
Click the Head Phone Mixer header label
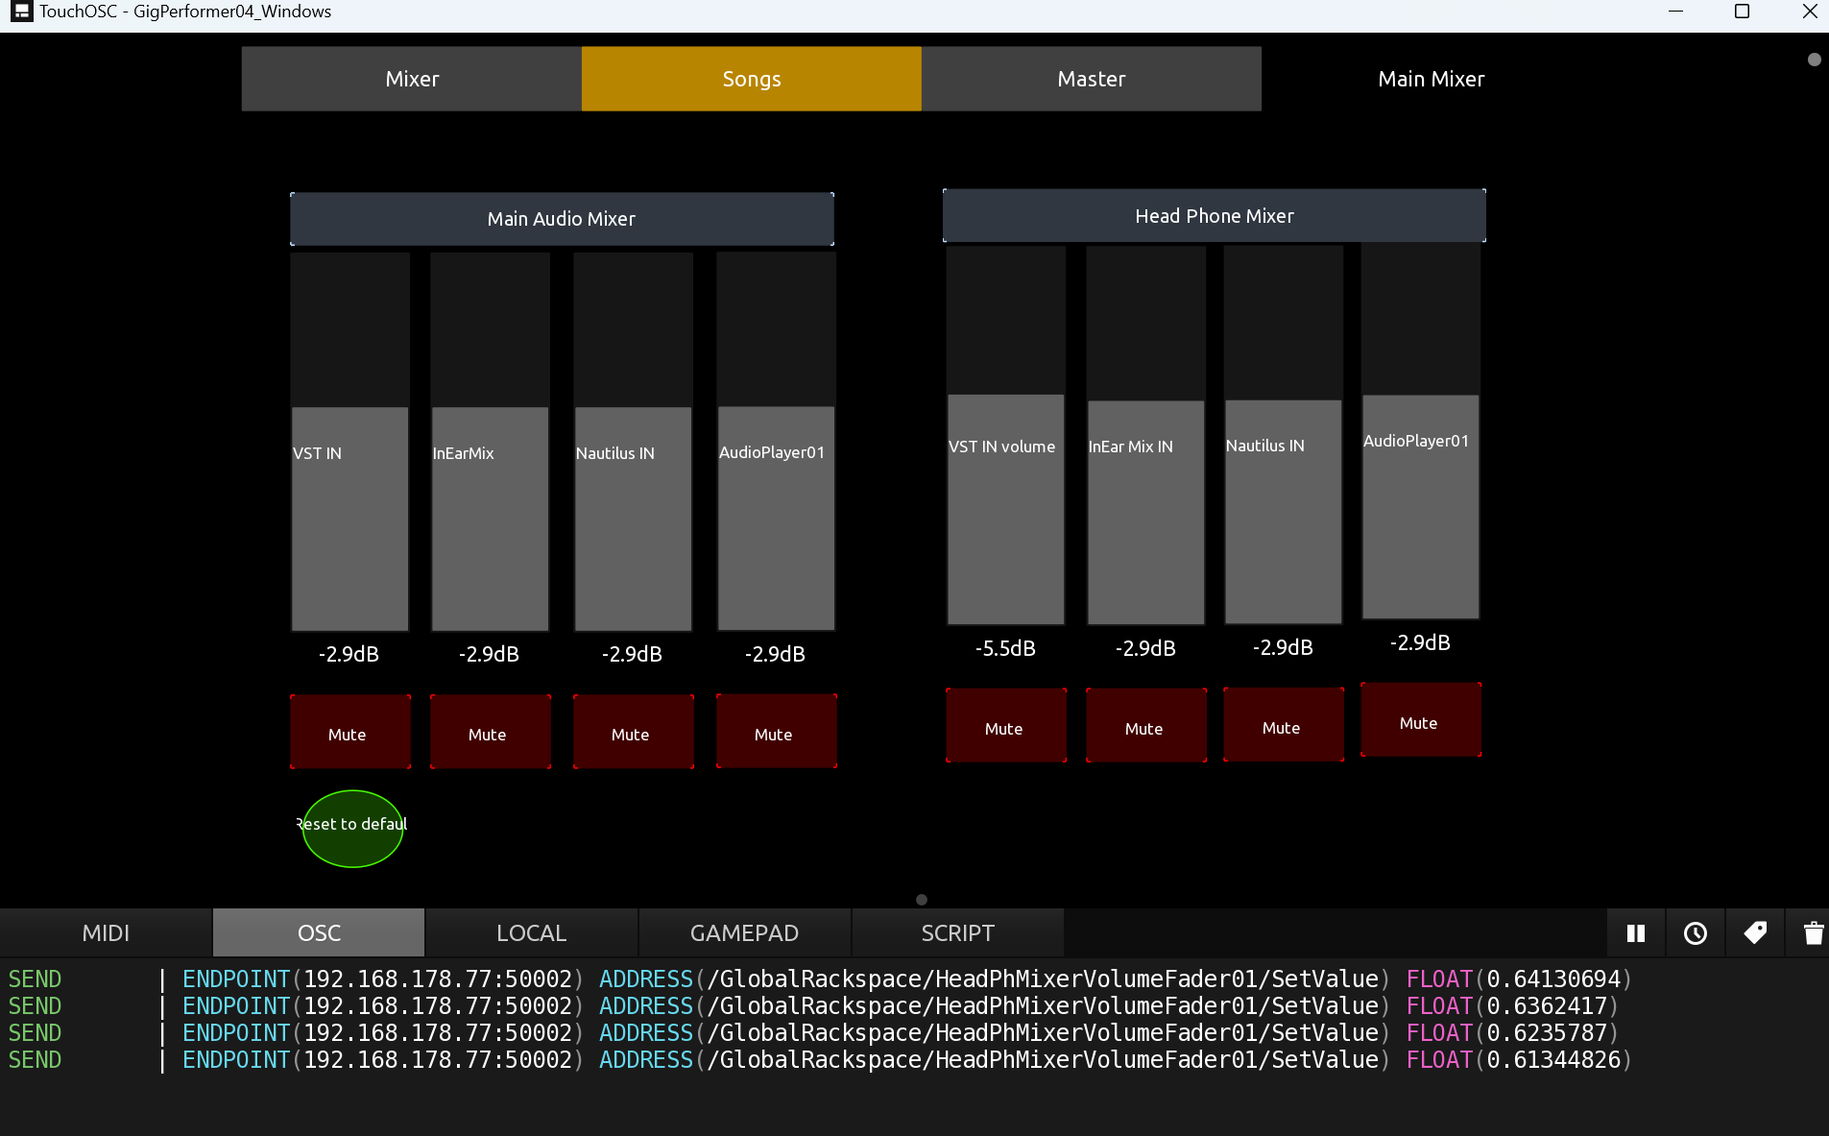(1215, 216)
